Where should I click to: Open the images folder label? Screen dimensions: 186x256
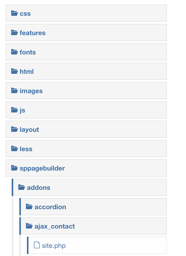click(31, 91)
